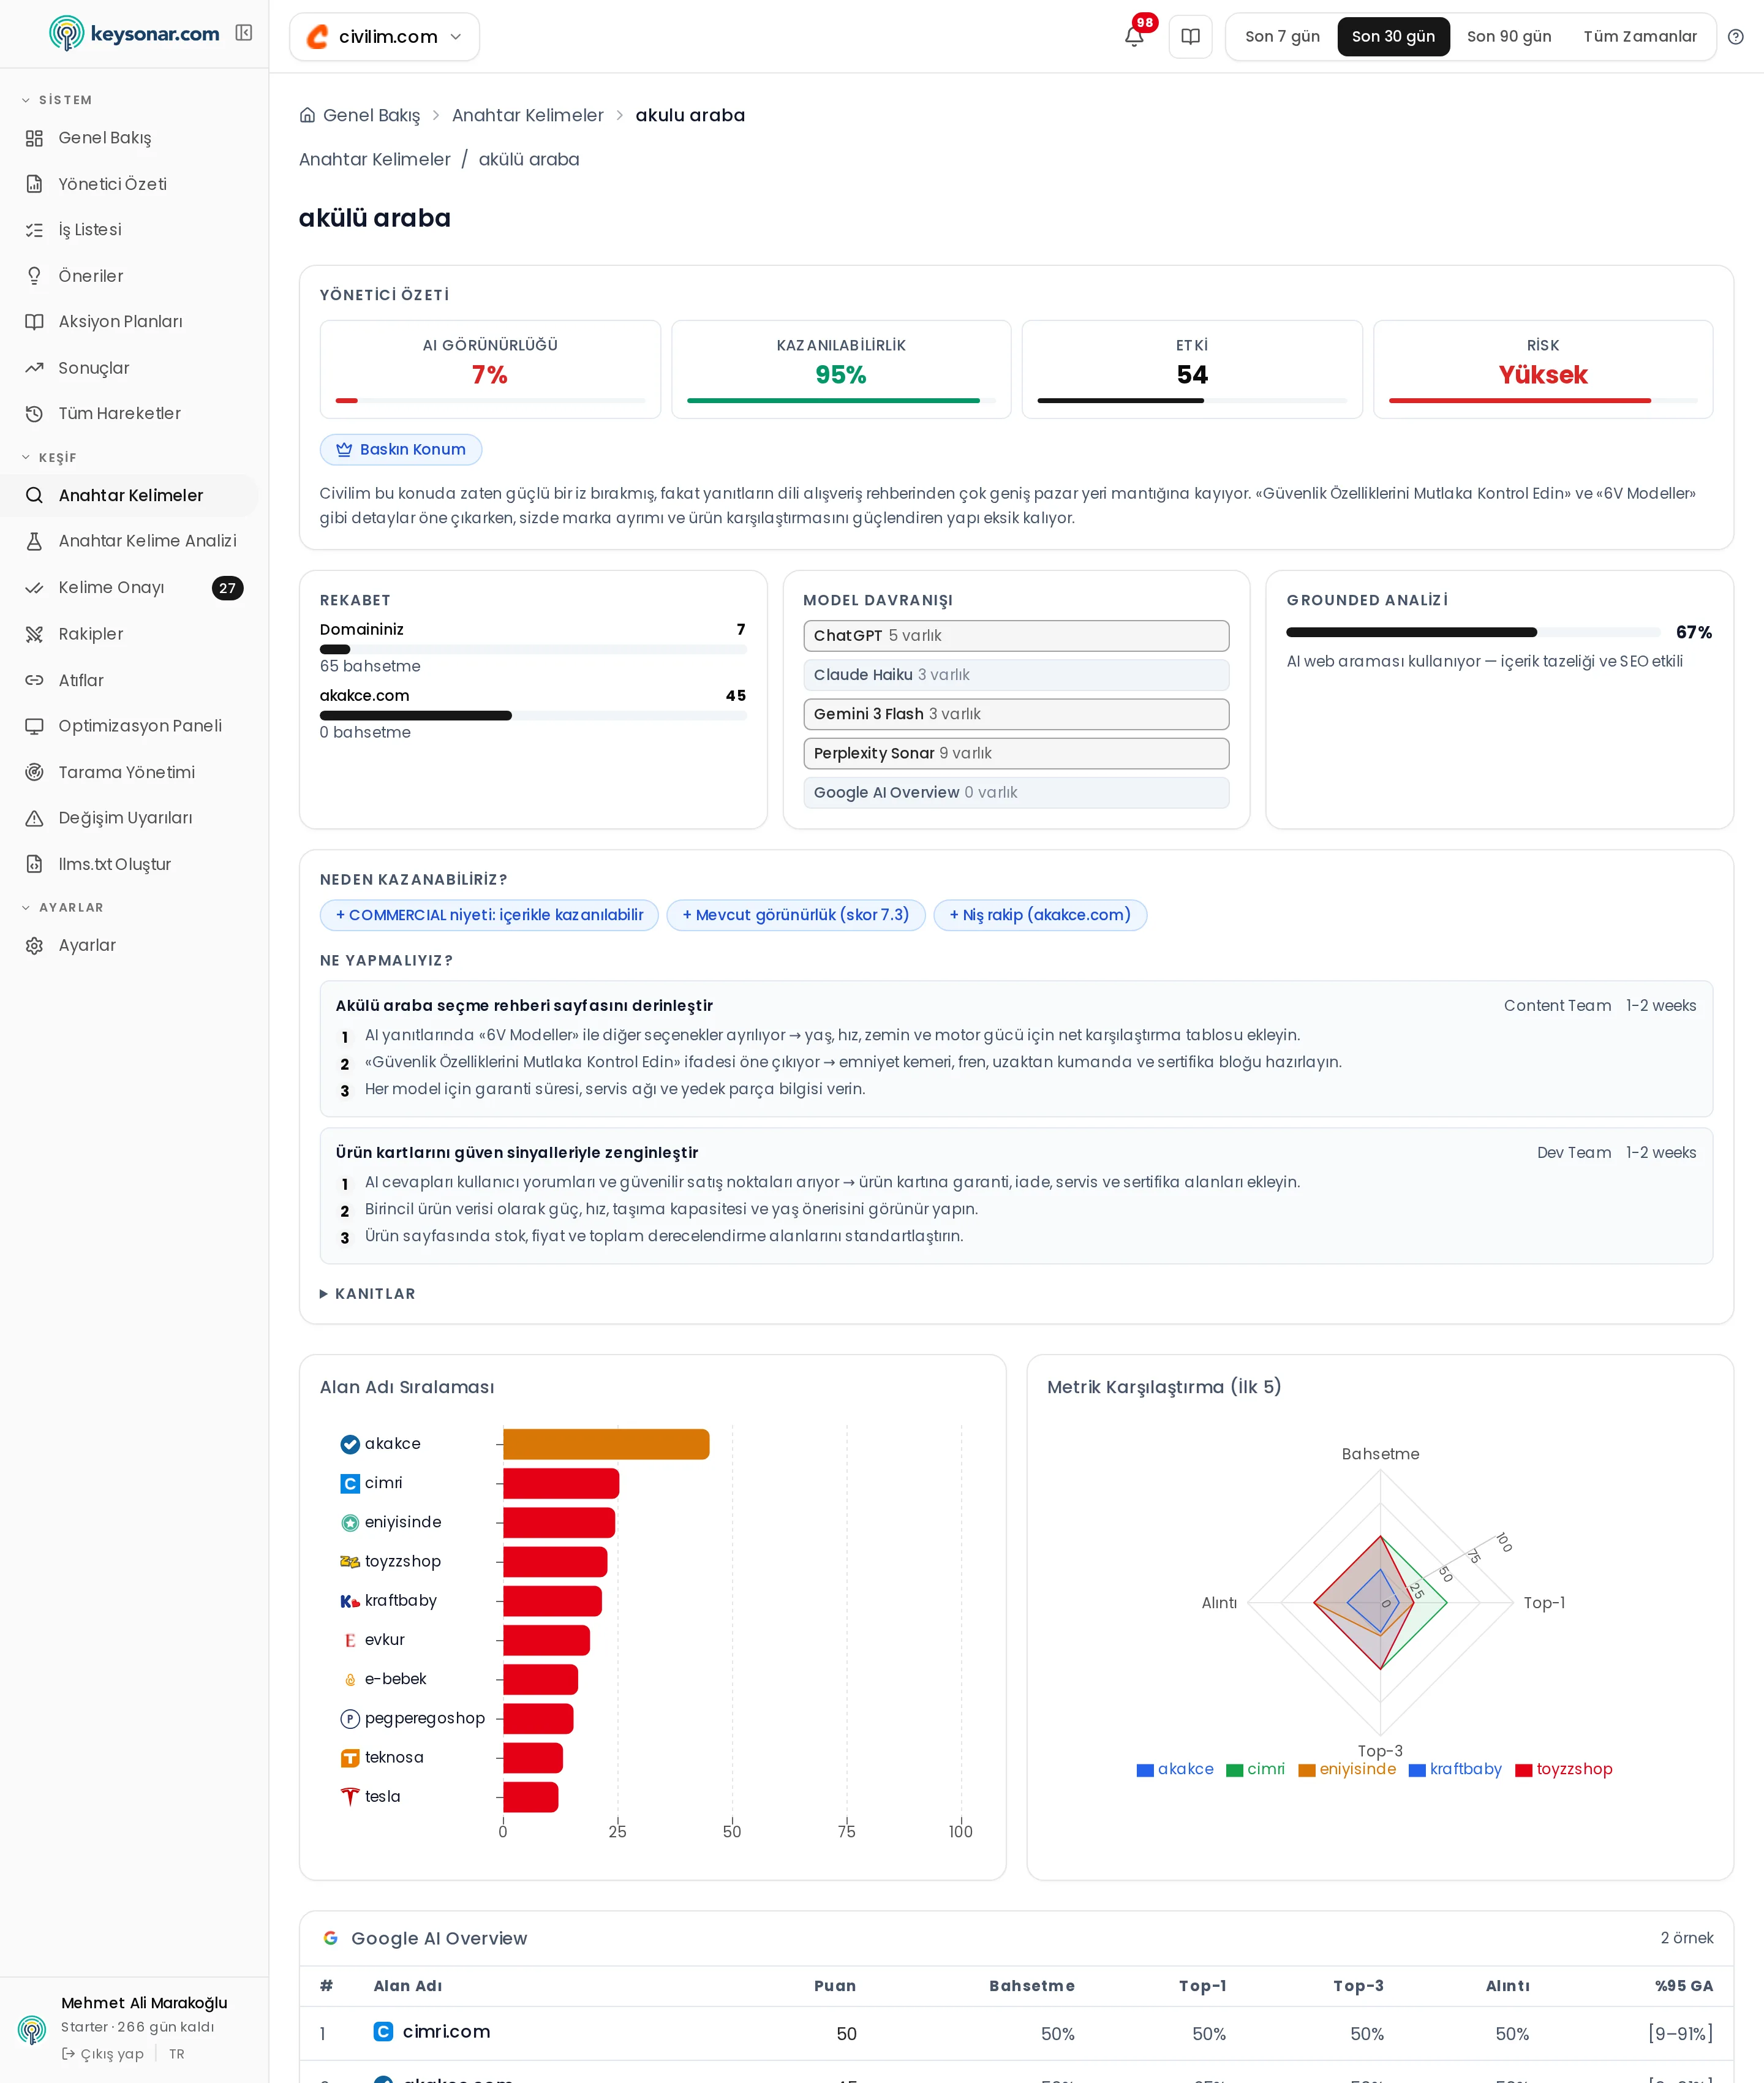Click Öneriler lightbulb icon
The width and height of the screenshot is (1764, 2083).
[x=34, y=276]
